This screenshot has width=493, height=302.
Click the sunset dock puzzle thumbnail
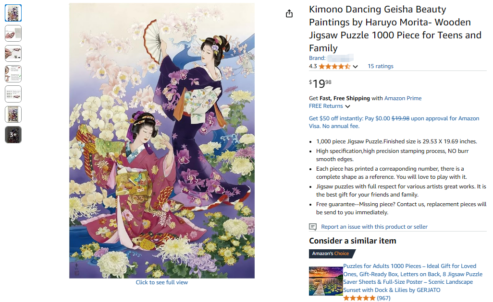pos(325,281)
